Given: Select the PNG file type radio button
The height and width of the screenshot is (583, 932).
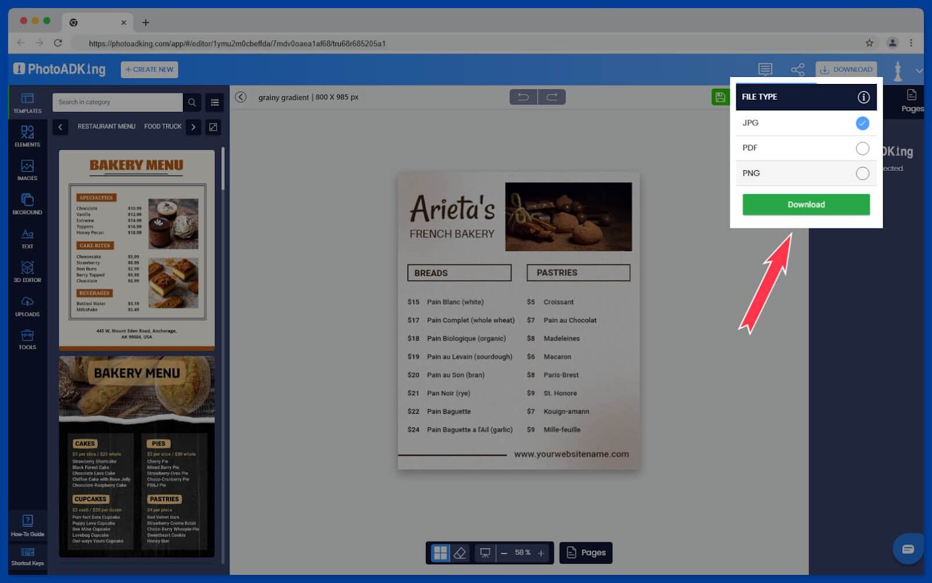Looking at the screenshot, I should coord(862,173).
